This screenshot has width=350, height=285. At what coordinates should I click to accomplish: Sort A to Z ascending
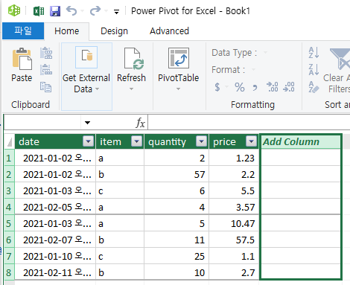click(x=314, y=53)
